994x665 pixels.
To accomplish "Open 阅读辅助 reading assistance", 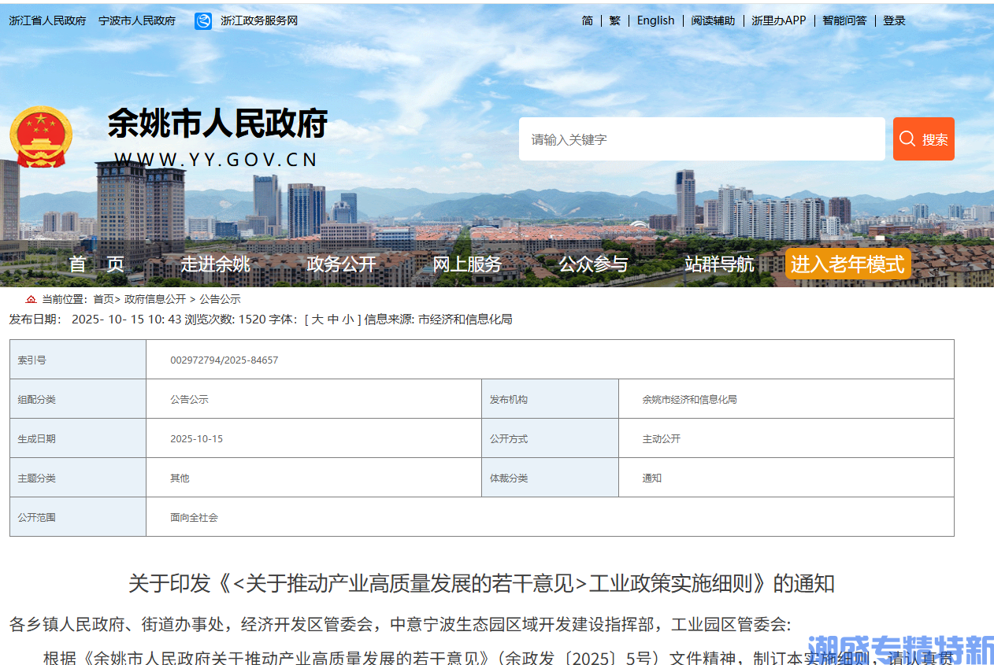I will click(713, 20).
